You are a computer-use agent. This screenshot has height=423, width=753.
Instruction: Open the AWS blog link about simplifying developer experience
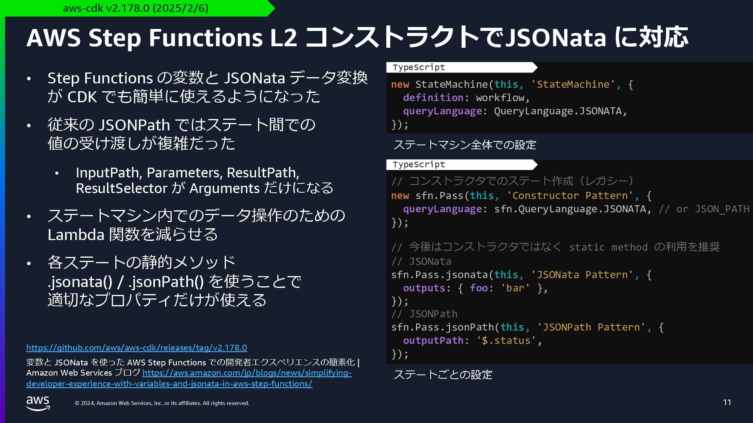[x=189, y=378]
